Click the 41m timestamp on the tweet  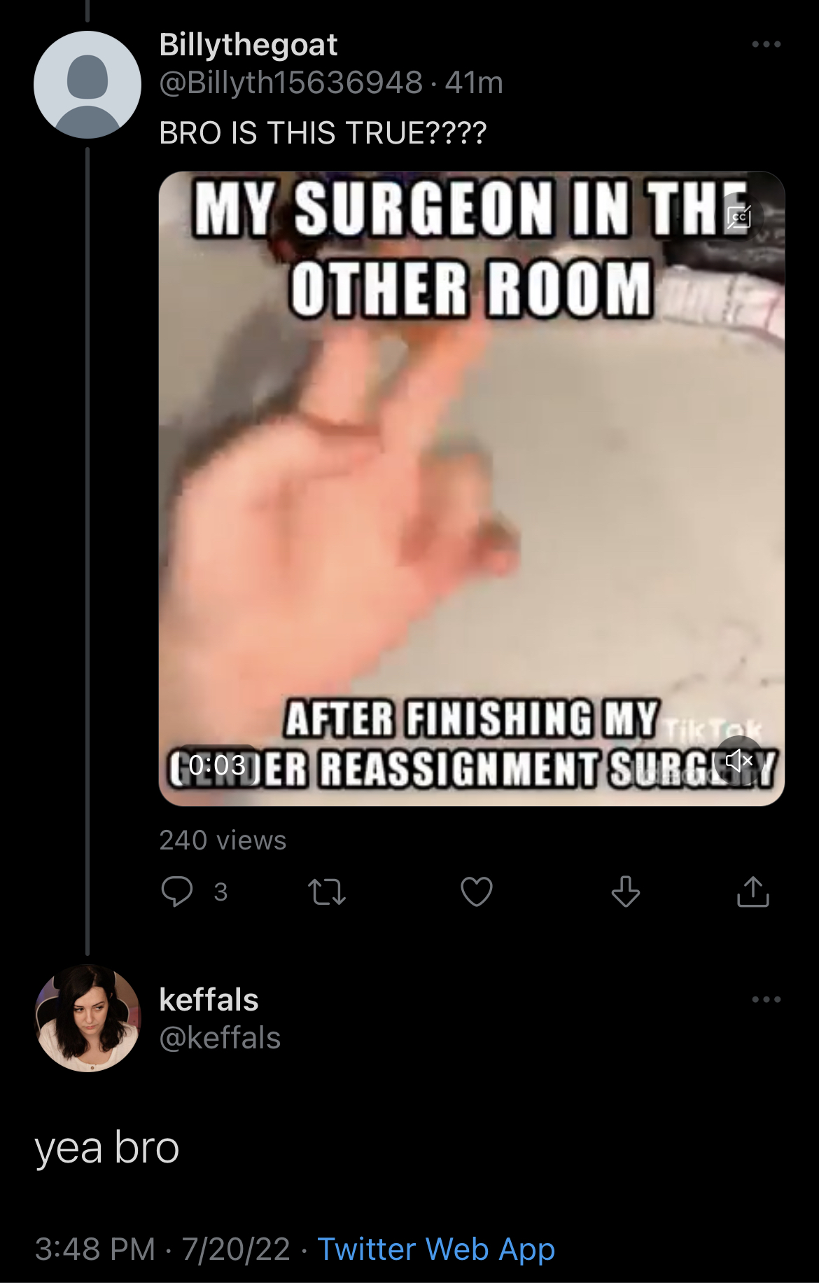tap(474, 83)
